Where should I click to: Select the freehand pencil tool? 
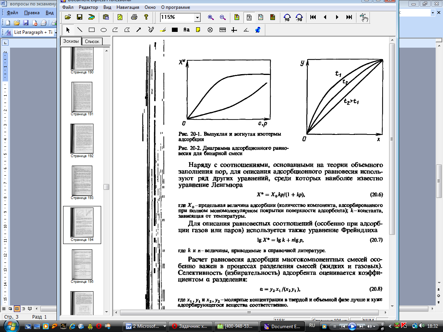pyautogui.click(x=151, y=30)
